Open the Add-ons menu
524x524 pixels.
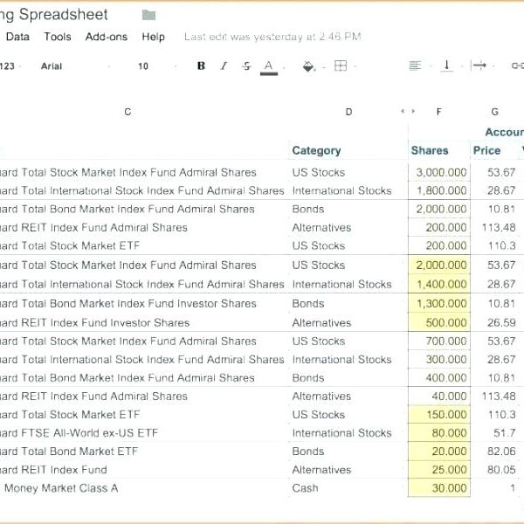click(x=107, y=37)
